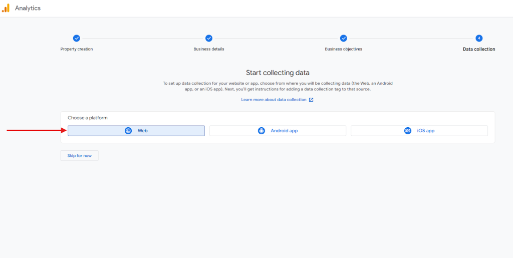
Task: Click the iOS badge icon
Action: click(x=408, y=131)
